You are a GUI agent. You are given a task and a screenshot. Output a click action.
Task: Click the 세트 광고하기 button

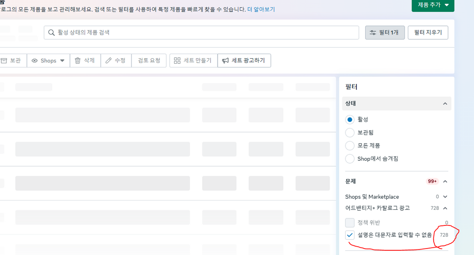[x=244, y=61]
